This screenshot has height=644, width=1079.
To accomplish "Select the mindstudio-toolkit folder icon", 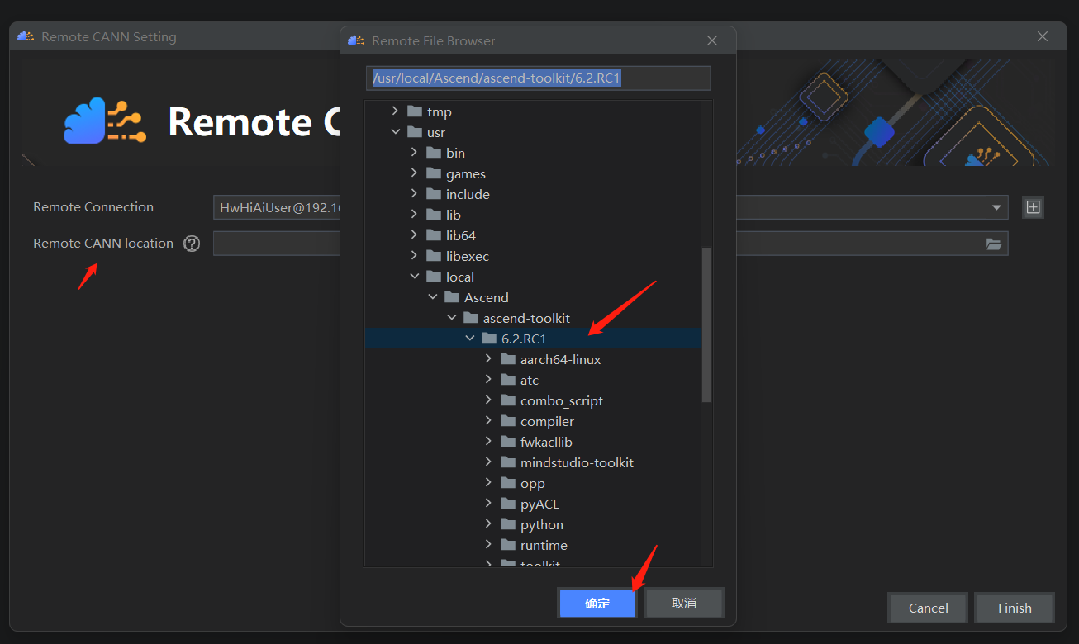I will coord(507,462).
